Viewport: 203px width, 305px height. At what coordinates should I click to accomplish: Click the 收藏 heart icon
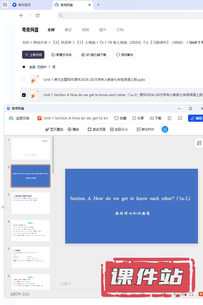[x=116, y=118]
